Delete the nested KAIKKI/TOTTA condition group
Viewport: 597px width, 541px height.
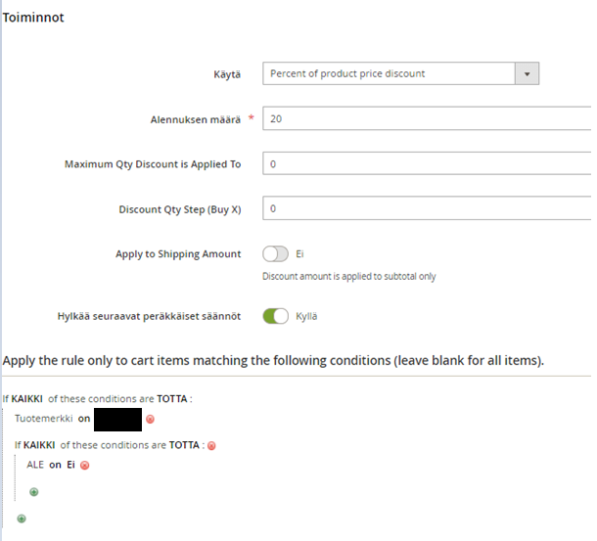coord(211,445)
